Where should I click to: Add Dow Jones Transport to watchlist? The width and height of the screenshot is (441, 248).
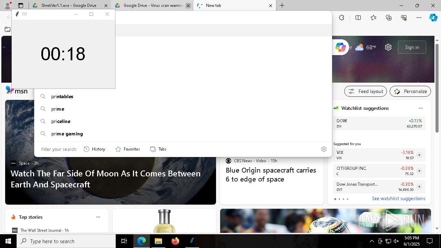point(419,187)
